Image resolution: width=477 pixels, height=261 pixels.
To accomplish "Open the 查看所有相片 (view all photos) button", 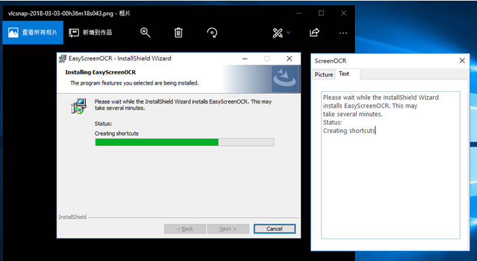I will click(x=33, y=32).
